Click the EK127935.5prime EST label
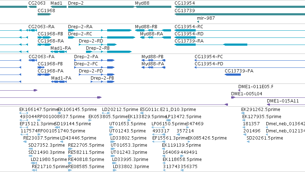Image resolution: width=305 pixels, height=172 pixels. pyautogui.click(x=262, y=117)
